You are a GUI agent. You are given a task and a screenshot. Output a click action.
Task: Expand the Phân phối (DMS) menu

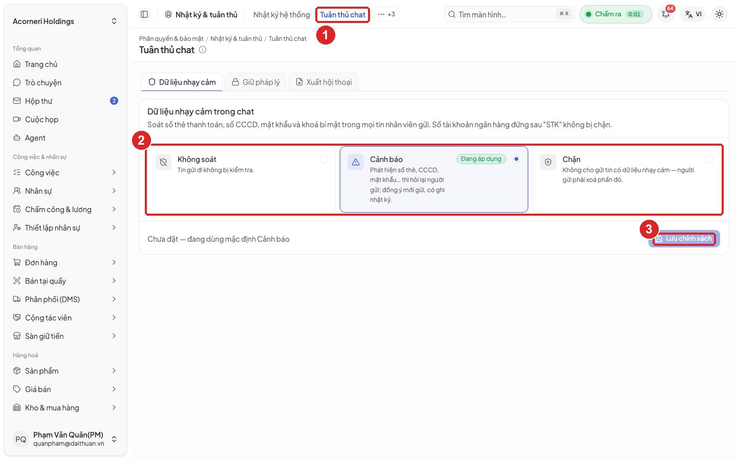pyautogui.click(x=66, y=300)
